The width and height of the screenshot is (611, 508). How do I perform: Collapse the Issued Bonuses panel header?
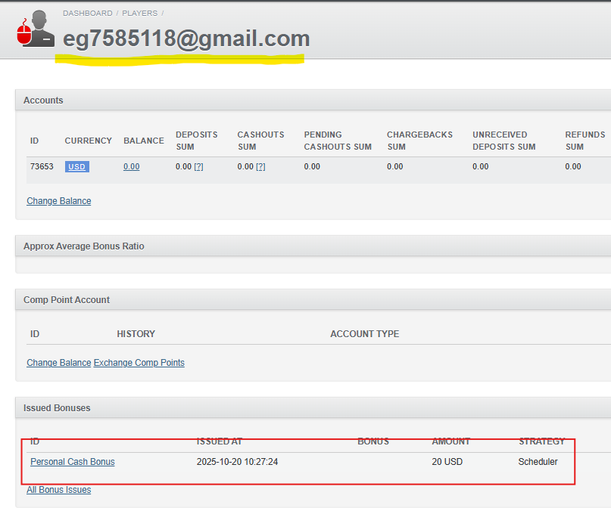coord(57,408)
